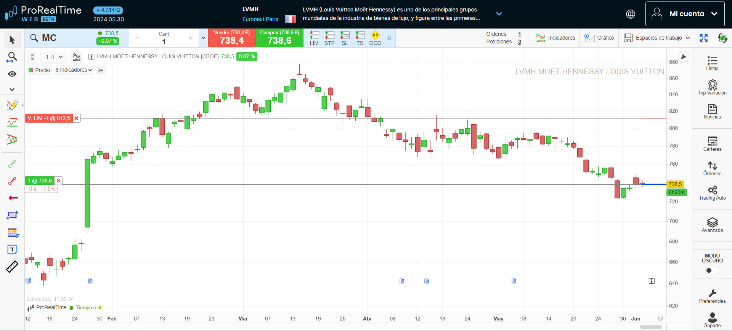Viewport: 732px width, 331px height.
Task: Open the Carteras portfolios panel
Action: 712,144
